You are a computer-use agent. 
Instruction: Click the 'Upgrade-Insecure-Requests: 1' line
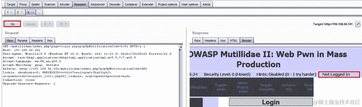(29, 84)
